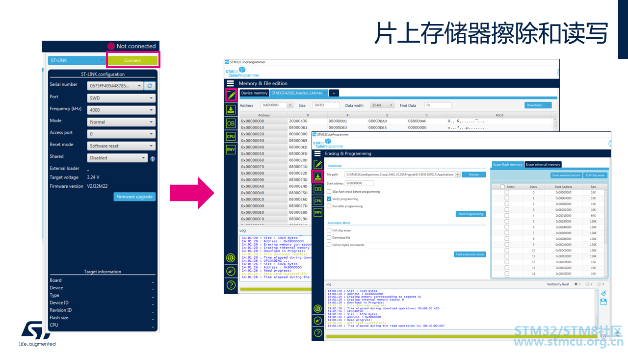Image resolution: width=628 pixels, height=353 pixels.
Task: Open the Data width 32-bit dropdown
Action: pos(383,105)
